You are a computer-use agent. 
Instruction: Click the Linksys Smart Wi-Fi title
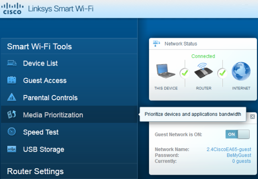click(61, 8)
